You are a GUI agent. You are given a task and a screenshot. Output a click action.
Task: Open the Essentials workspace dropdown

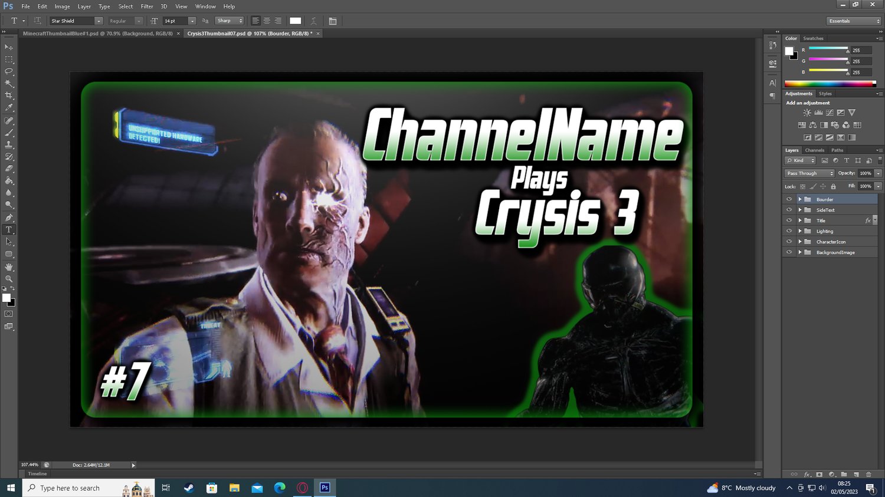[x=853, y=21]
